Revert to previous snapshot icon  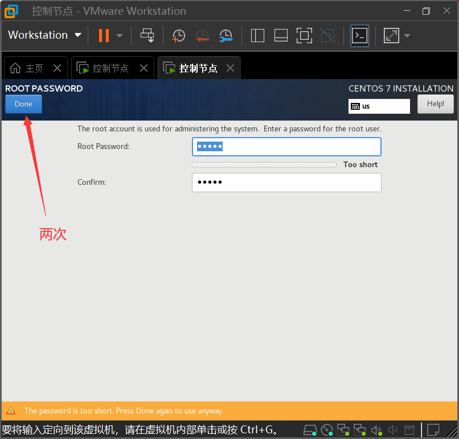click(202, 36)
